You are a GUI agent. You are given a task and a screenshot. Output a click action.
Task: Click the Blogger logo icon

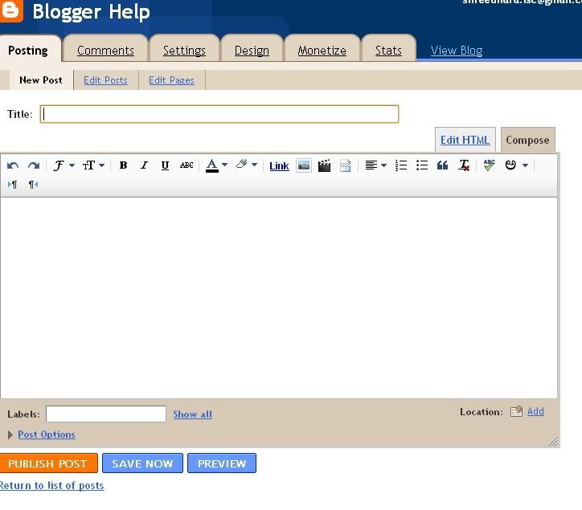pyautogui.click(x=11, y=10)
